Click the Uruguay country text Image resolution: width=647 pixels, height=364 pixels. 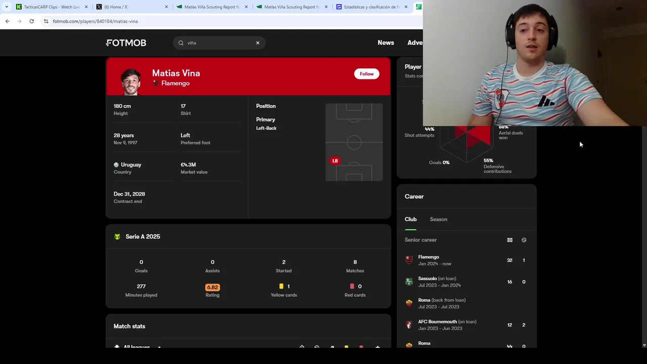click(x=131, y=165)
